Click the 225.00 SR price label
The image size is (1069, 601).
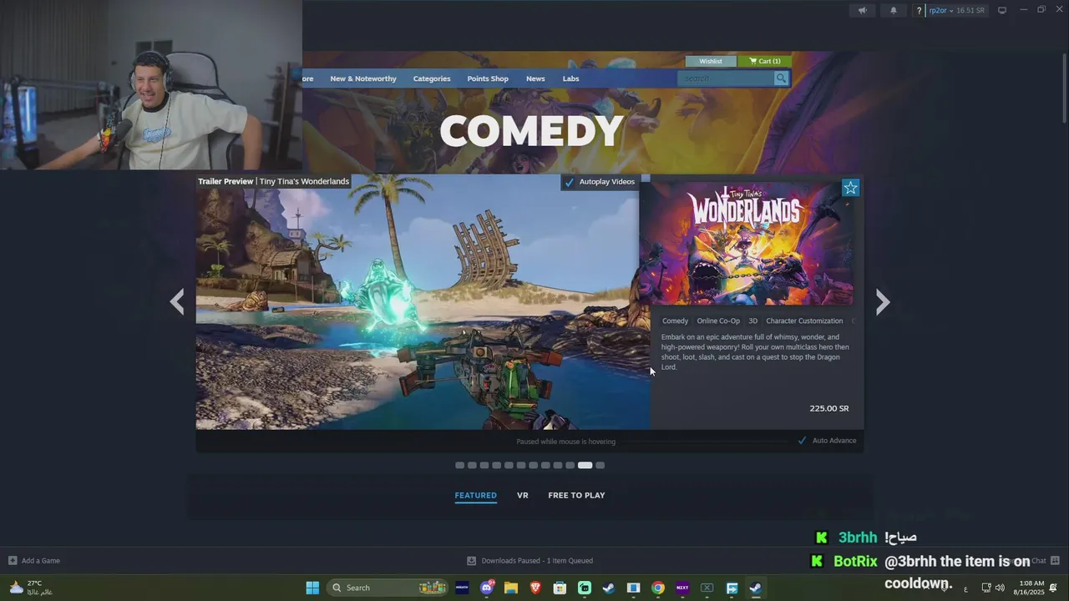(828, 408)
